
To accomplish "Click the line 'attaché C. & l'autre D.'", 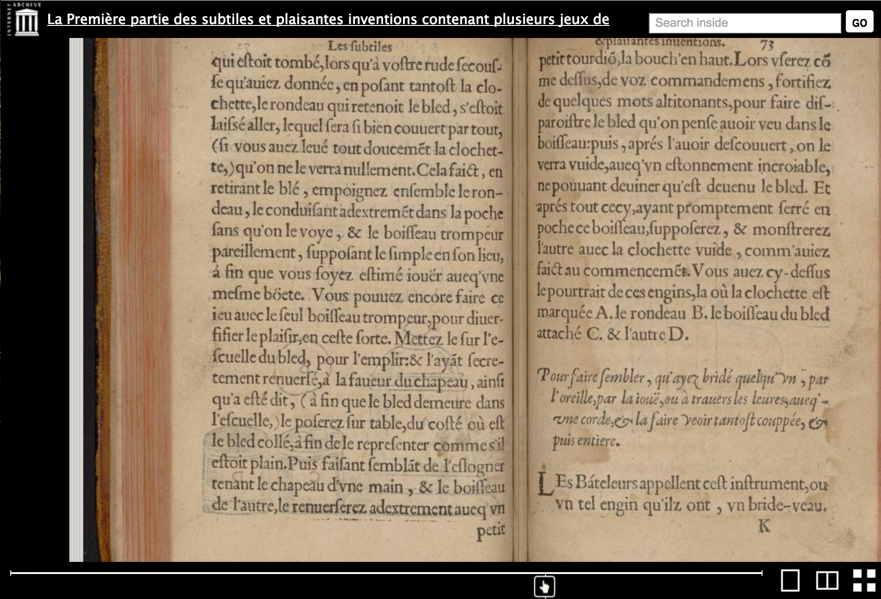I will [613, 334].
